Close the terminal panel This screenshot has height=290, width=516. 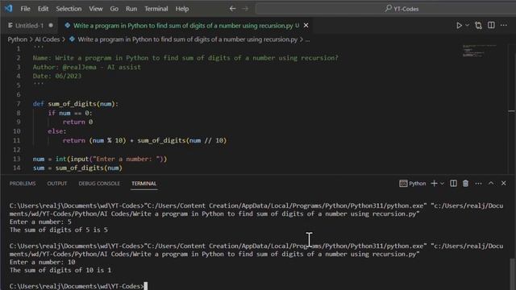503,184
